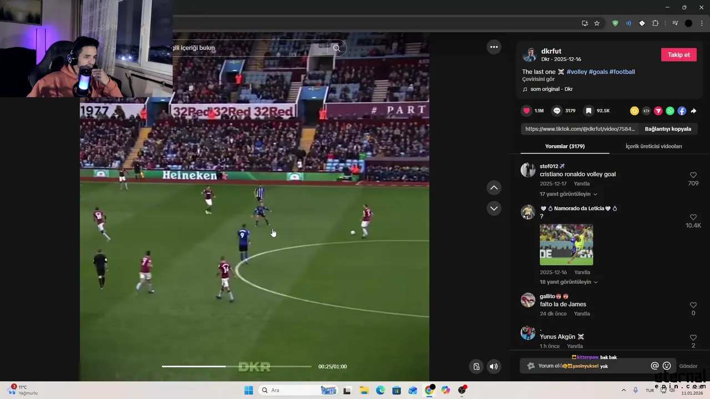Click taskbar search box Ara
This screenshot has height=399, width=710.
pyautogui.click(x=298, y=390)
